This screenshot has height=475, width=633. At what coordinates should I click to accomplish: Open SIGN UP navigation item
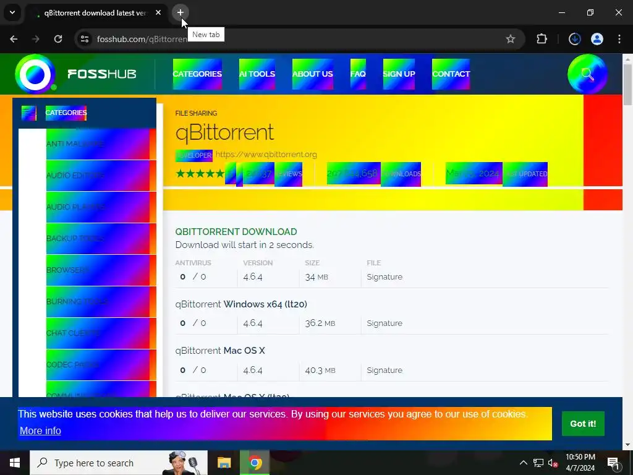[x=399, y=74]
